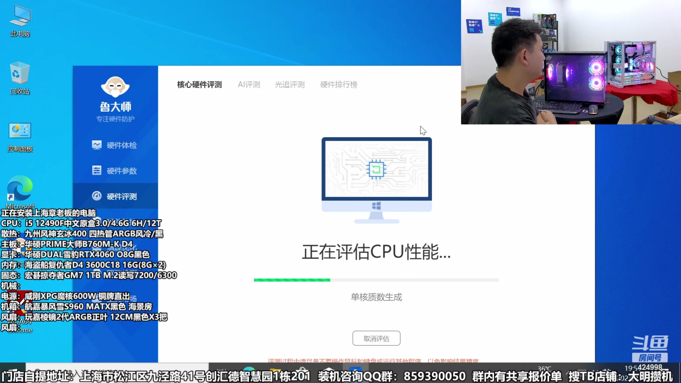This screenshot has height=383, width=681.
Task: Switch to the AI评测 tab
Action: point(249,85)
